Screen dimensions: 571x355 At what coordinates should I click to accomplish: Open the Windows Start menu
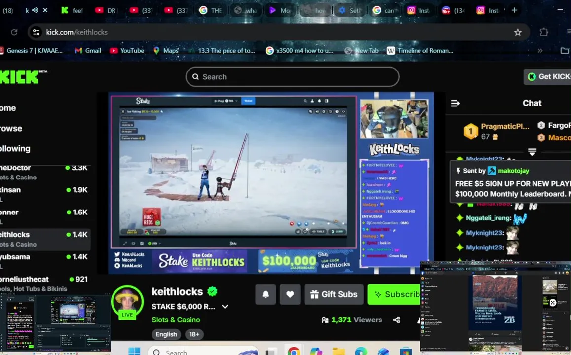pos(134,351)
